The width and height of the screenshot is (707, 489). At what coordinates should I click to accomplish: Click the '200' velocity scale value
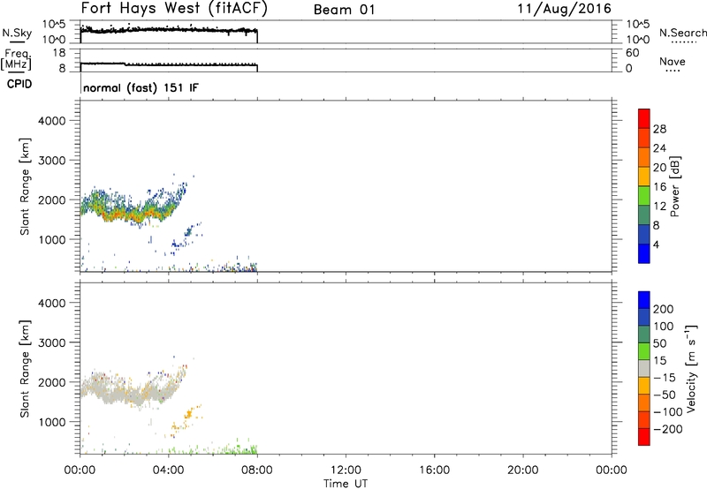tap(664, 309)
